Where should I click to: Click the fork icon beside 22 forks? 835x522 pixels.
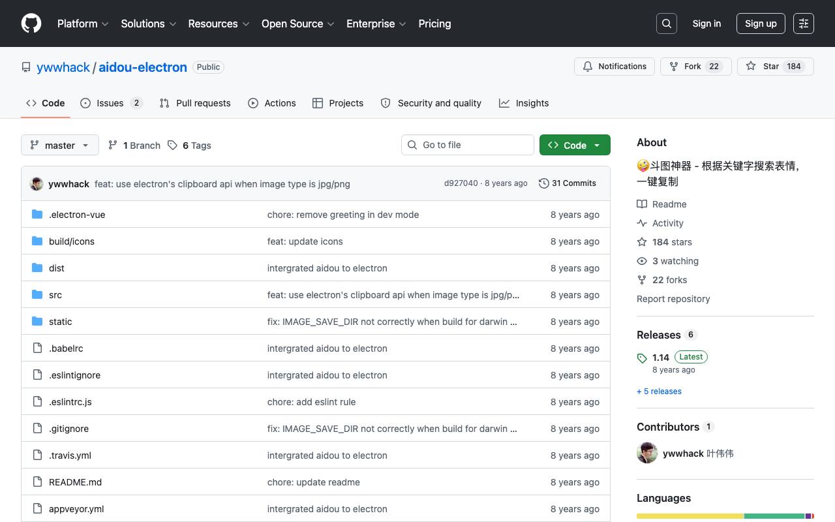(x=642, y=280)
